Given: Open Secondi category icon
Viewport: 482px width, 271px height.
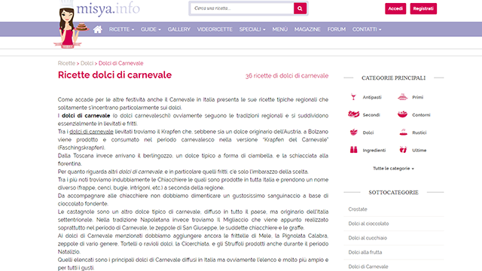Looking at the screenshot, I should click(x=353, y=114).
